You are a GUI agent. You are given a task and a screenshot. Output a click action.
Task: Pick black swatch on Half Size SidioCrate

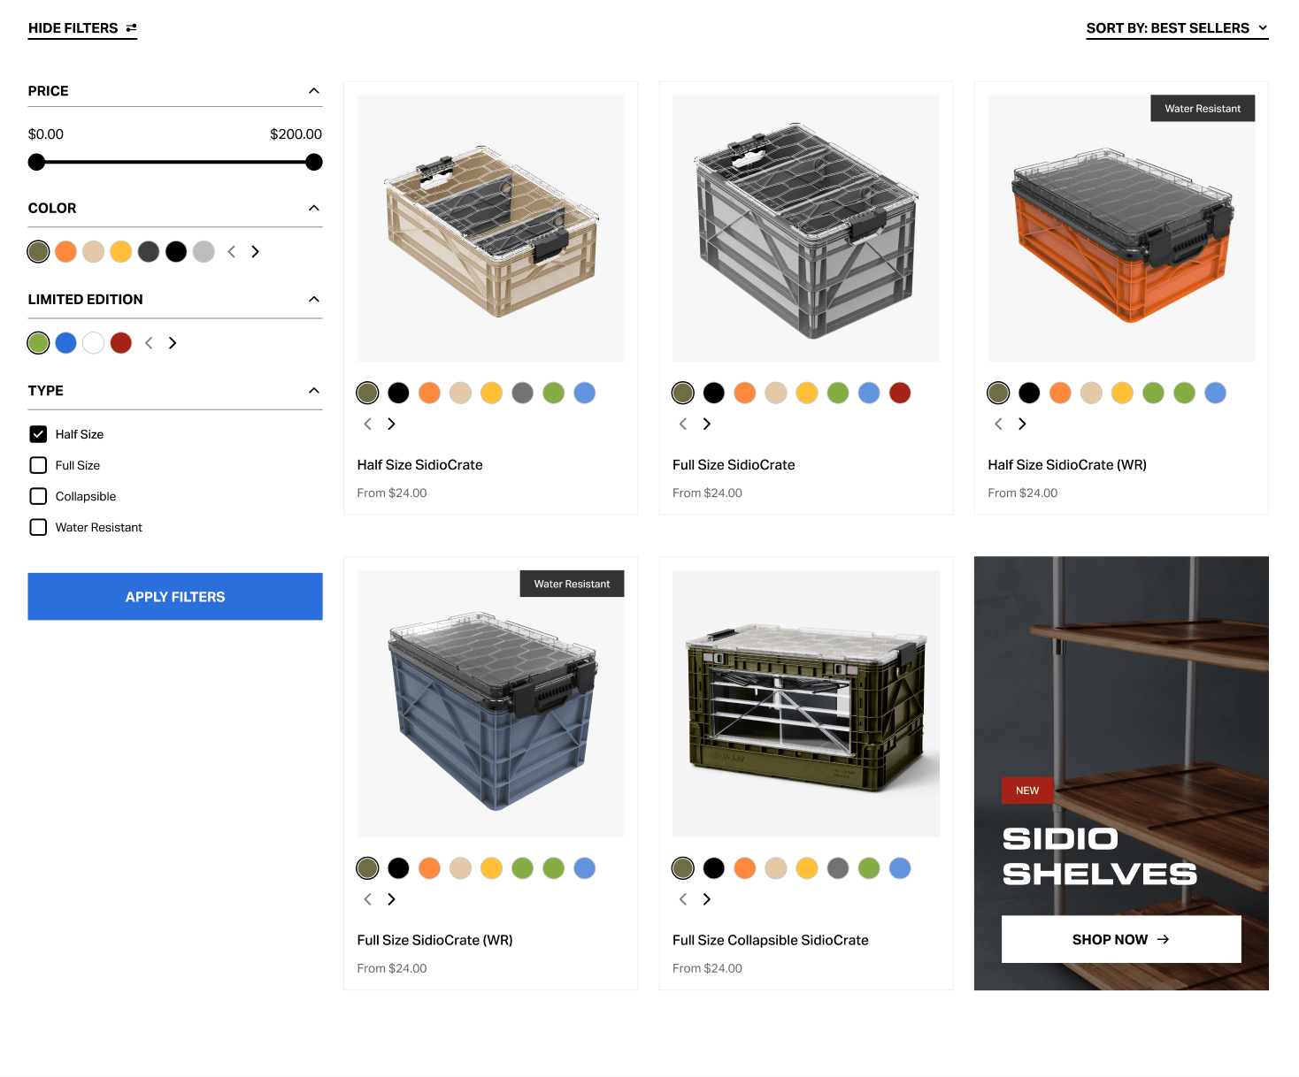click(399, 393)
